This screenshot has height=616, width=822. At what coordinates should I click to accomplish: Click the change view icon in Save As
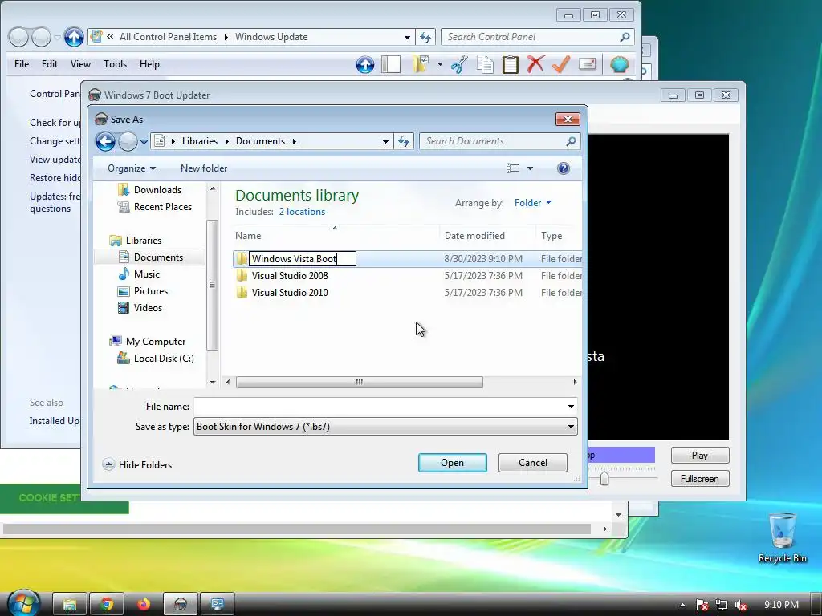coord(513,168)
